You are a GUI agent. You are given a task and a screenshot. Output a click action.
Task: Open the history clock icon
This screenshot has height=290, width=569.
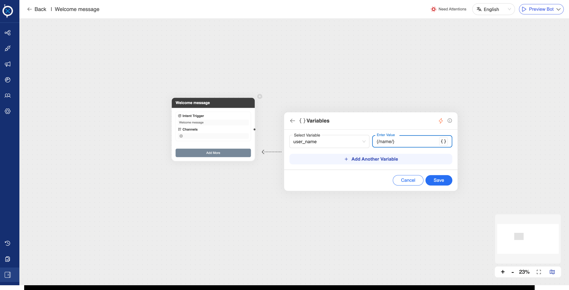click(8, 243)
